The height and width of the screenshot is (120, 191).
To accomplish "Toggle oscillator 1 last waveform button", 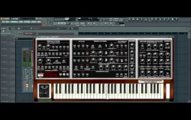I will pos(126,46).
